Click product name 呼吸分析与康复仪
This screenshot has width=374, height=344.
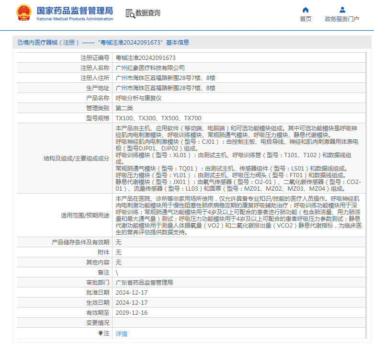(x=139, y=98)
